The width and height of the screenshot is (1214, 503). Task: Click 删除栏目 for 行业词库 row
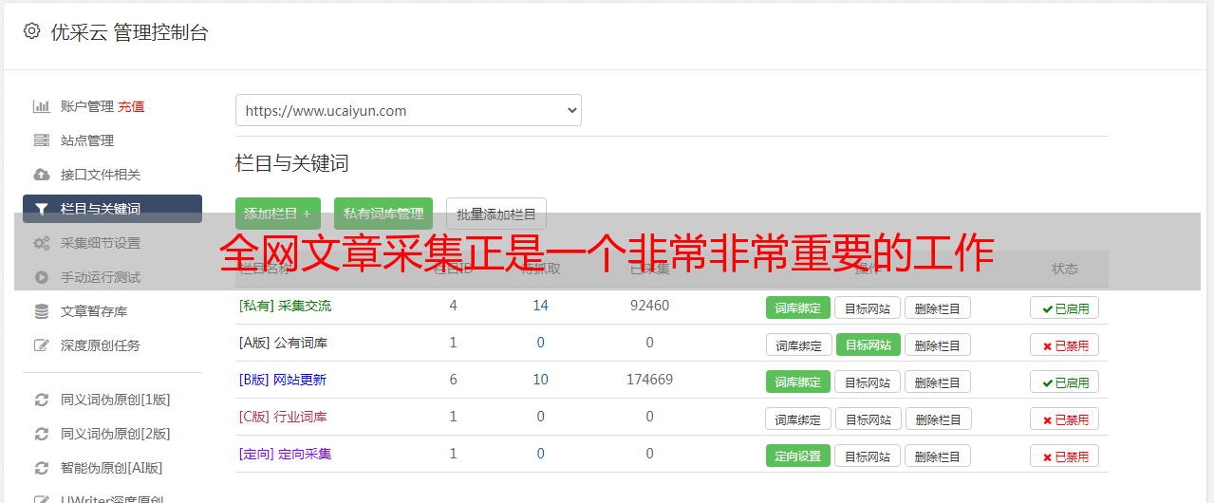939,419
